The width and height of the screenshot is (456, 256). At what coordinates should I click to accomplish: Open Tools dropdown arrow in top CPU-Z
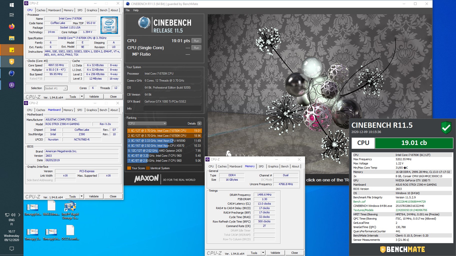(x=81, y=97)
